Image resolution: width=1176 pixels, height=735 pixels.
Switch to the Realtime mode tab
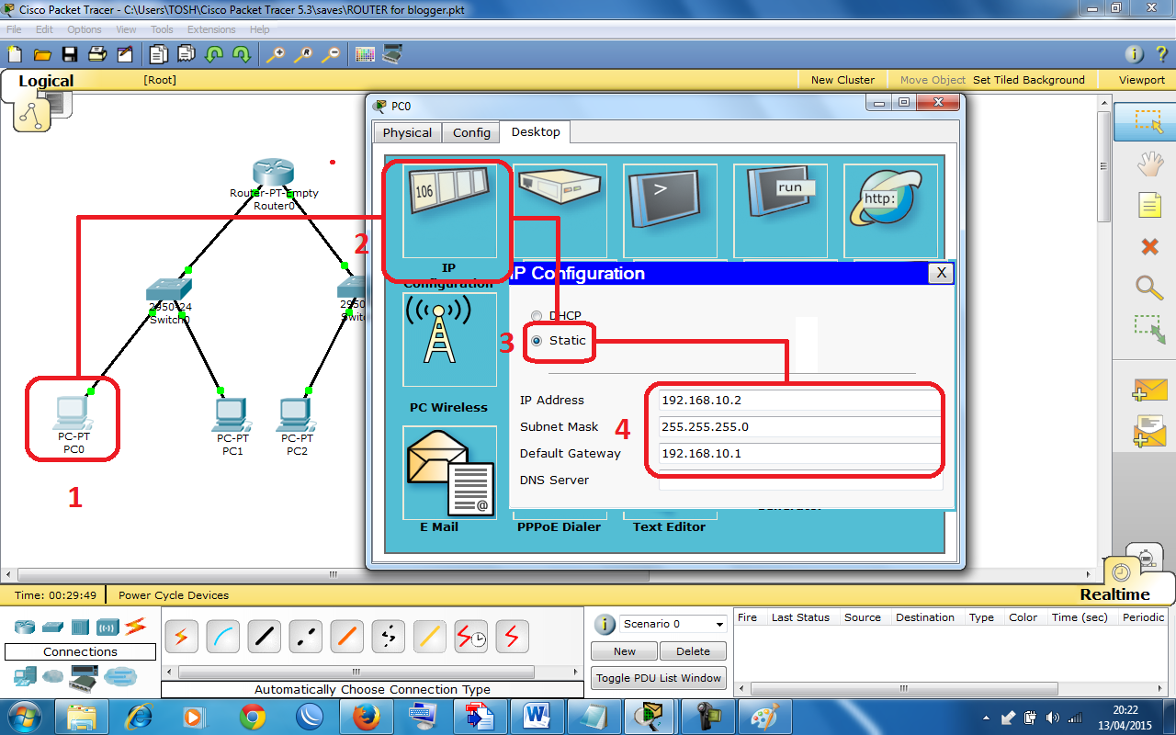coord(1114,594)
